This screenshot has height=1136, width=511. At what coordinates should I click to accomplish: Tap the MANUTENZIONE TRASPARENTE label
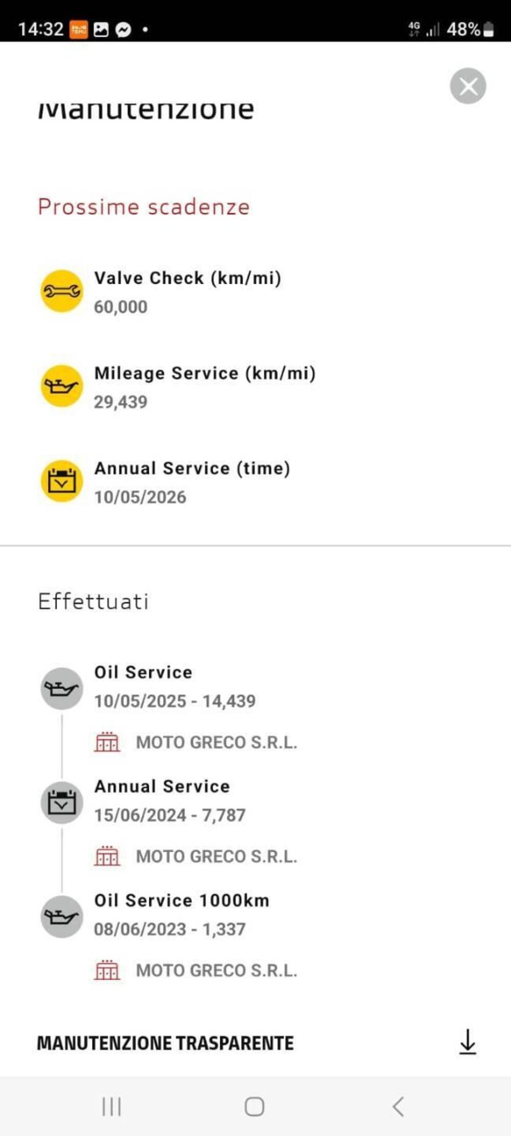click(x=165, y=1043)
